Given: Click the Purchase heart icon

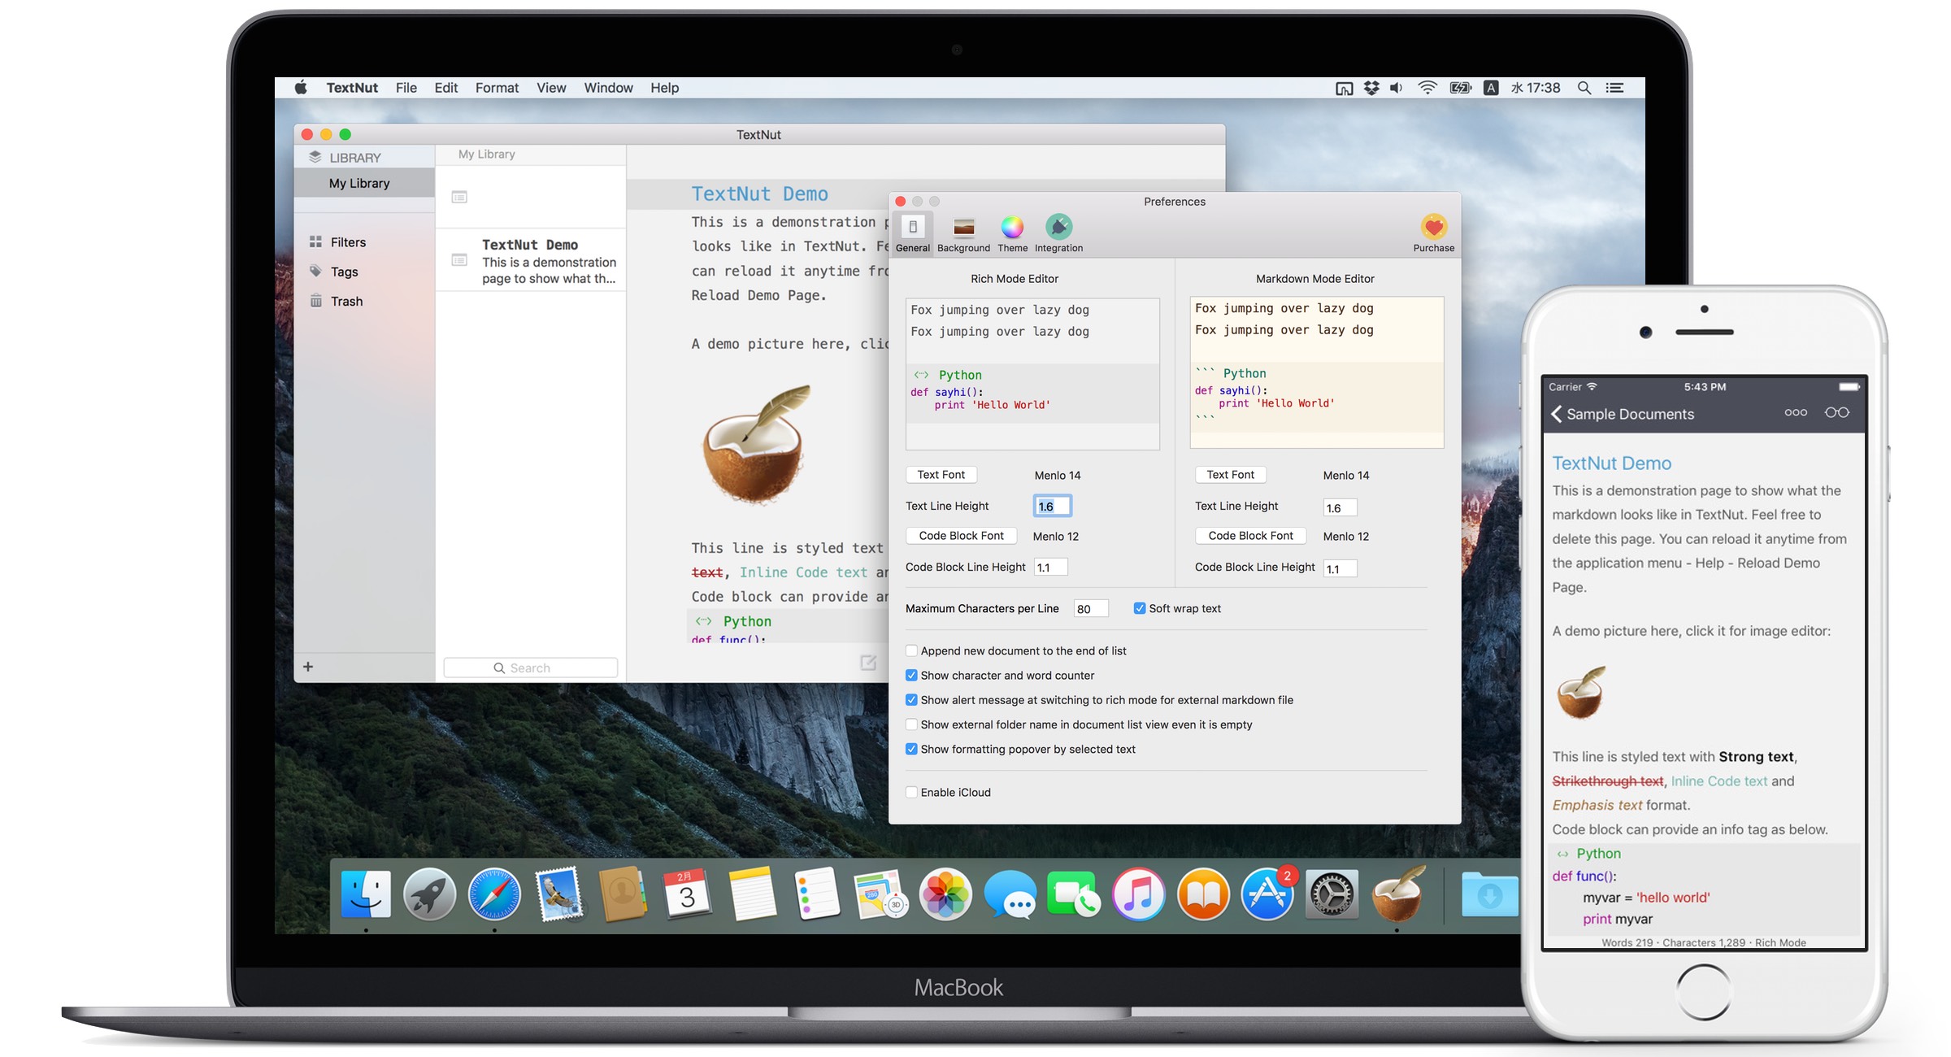Looking at the screenshot, I should [1433, 228].
